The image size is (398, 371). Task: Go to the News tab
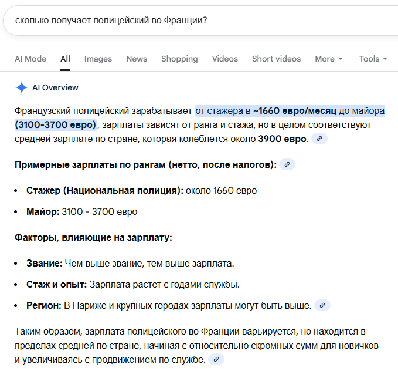coord(137,59)
